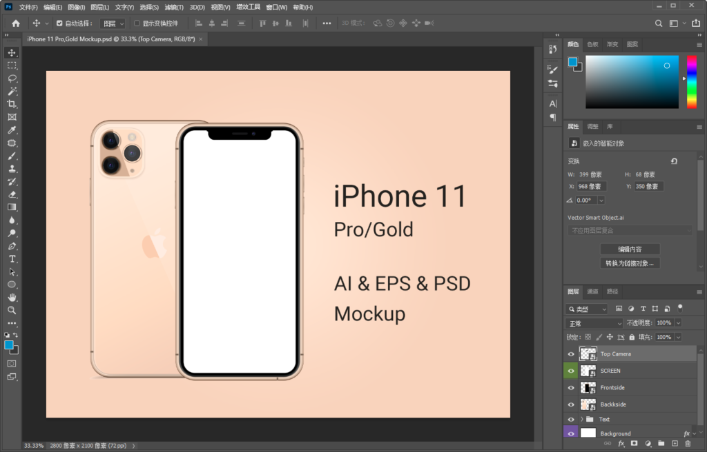Select the Lasso tool
The width and height of the screenshot is (707, 452).
tap(12, 79)
